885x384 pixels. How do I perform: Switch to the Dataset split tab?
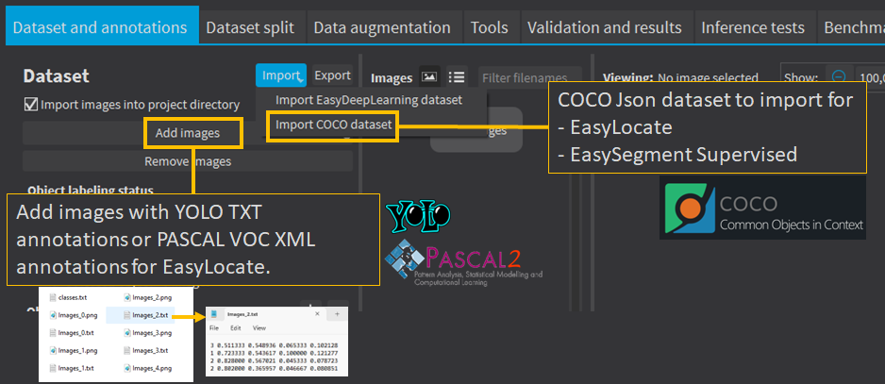[250, 27]
